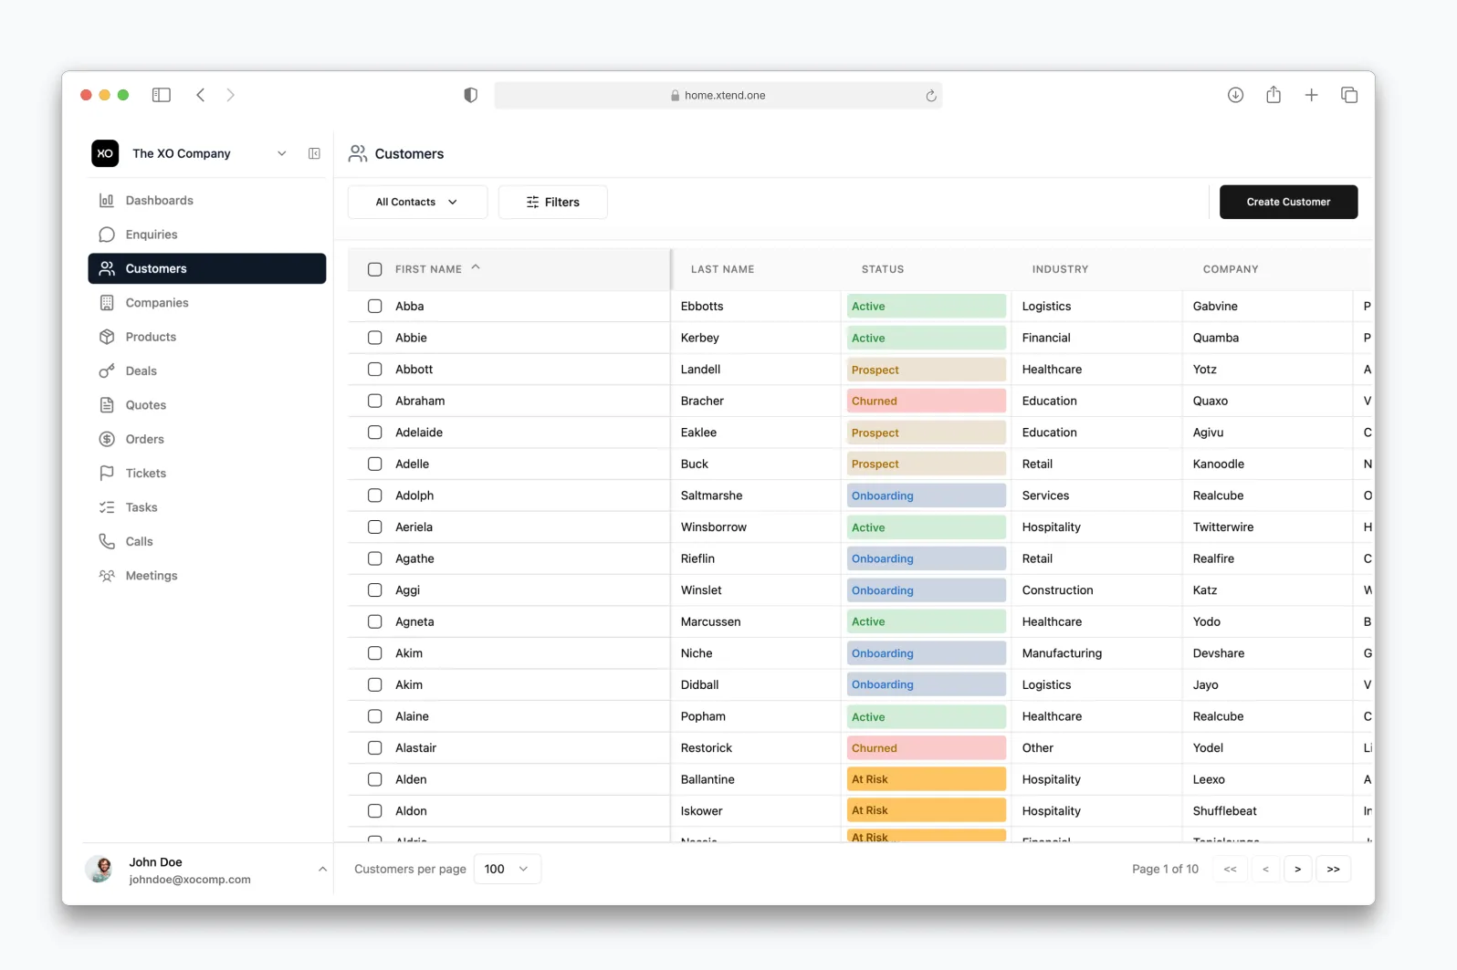Open a new browser tab with plus icon
This screenshot has width=1457, height=970.
(x=1311, y=95)
